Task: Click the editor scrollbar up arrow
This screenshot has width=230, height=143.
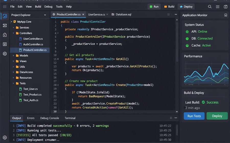Action: pos(177,20)
